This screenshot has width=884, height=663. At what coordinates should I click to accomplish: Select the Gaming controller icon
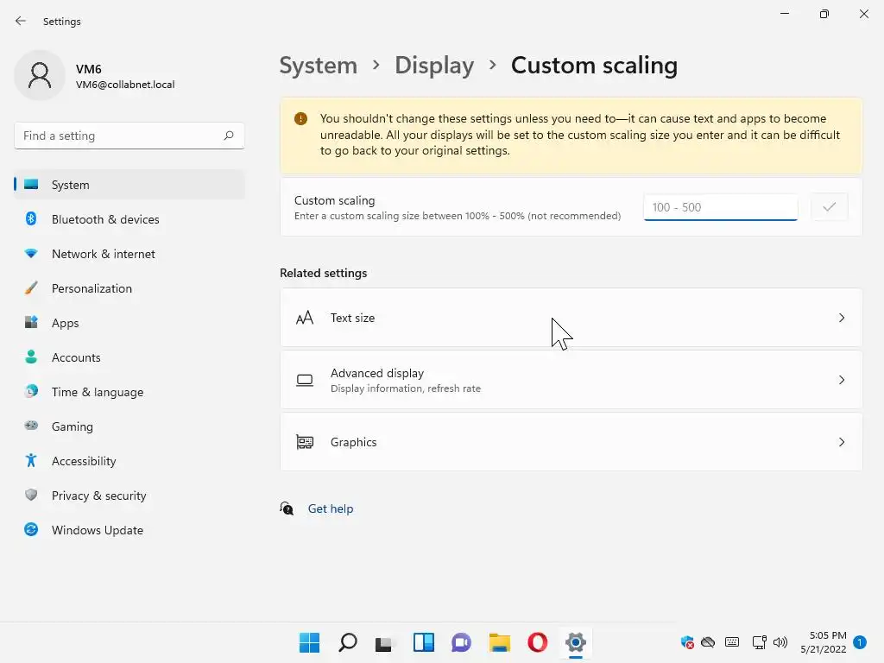pyautogui.click(x=31, y=426)
